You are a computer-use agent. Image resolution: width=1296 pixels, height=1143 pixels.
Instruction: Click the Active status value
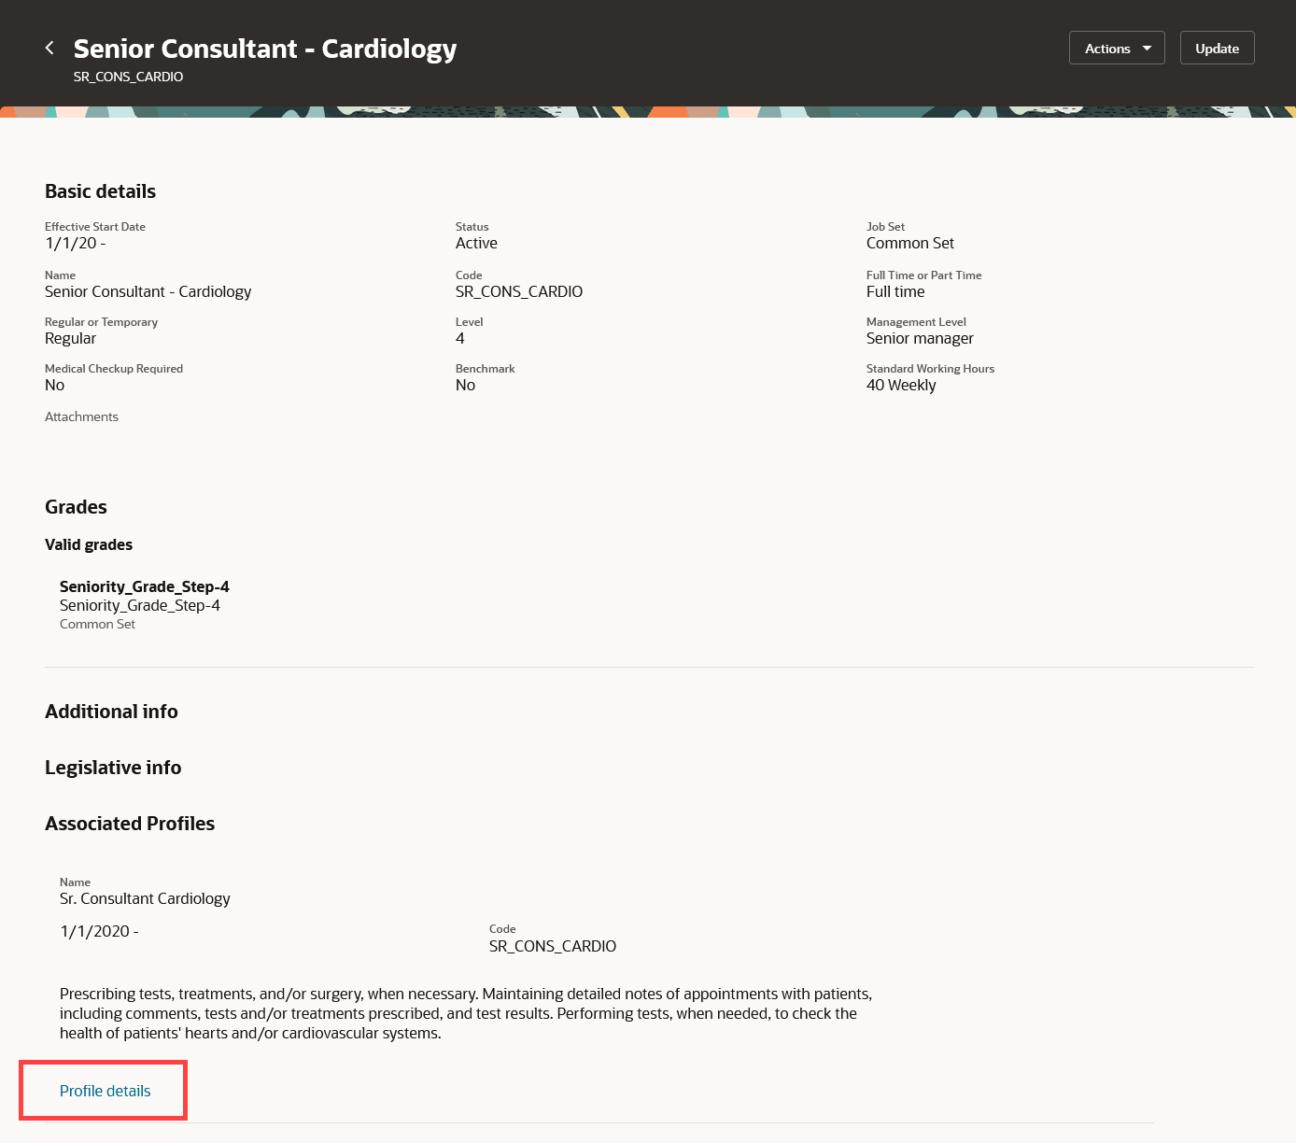pyautogui.click(x=476, y=243)
